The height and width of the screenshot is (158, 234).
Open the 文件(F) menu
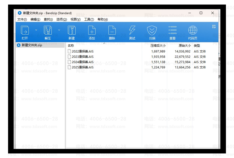pyautogui.click(x=22, y=19)
